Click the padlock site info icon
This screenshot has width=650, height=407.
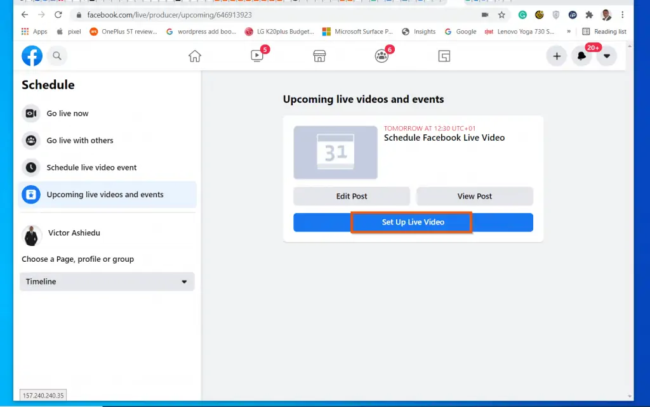pos(79,15)
